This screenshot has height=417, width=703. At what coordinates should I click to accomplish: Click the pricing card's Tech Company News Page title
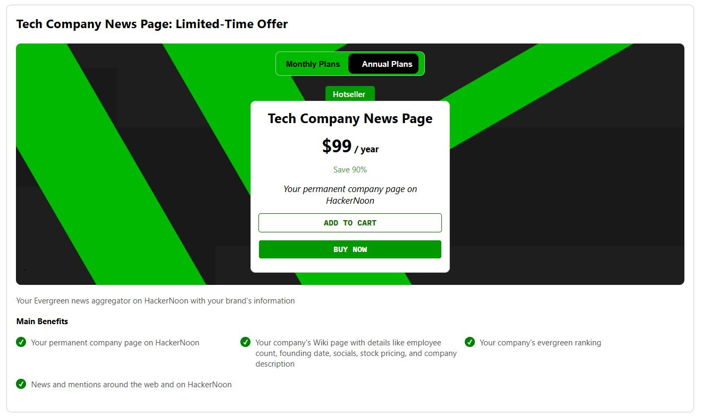350,118
